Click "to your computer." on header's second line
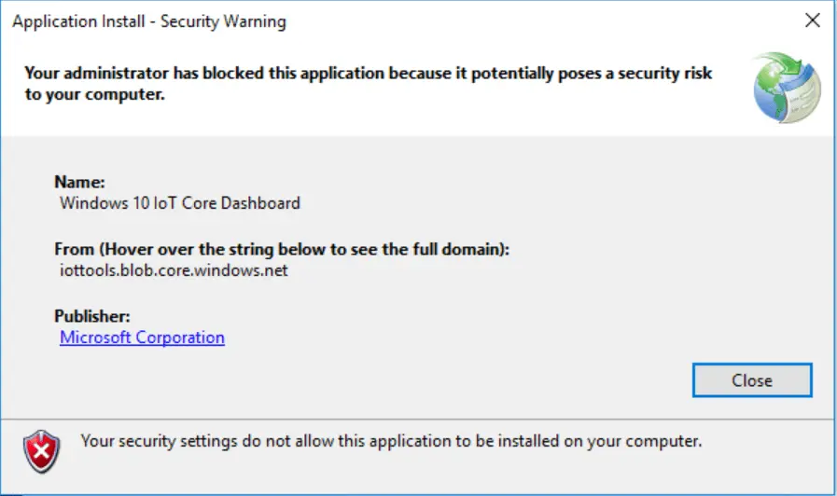Image resolution: width=837 pixels, height=496 pixels. click(x=94, y=95)
